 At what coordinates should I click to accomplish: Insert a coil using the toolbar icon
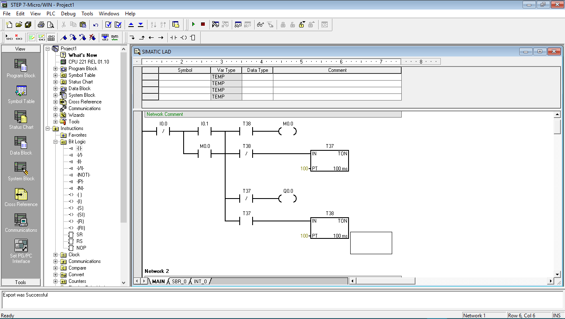184,37
